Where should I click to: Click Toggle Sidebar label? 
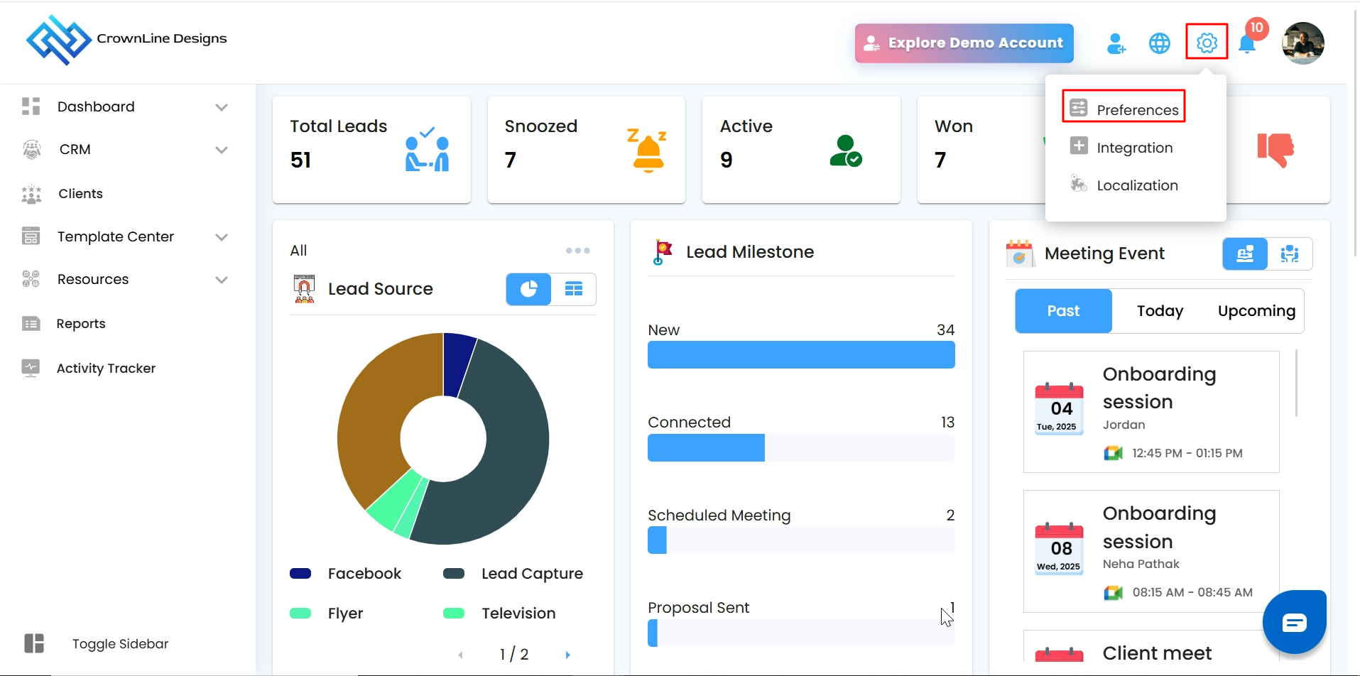tap(121, 644)
